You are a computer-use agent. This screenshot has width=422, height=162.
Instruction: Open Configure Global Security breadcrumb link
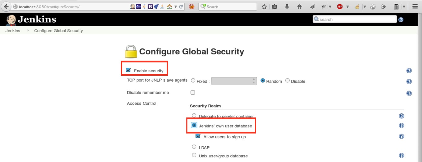coord(58,31)
